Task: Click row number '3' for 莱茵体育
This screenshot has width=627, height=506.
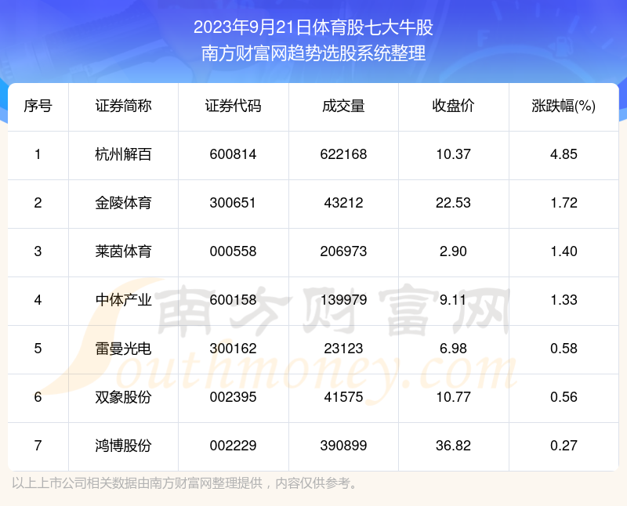Action: pyautogui.click(x=38, y=251)
